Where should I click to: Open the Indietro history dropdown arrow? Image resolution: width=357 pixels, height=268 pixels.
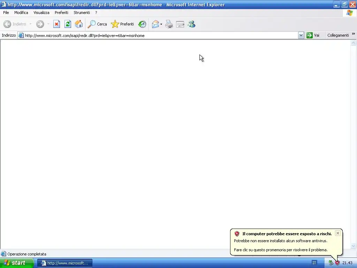click(x=31, y=24)
